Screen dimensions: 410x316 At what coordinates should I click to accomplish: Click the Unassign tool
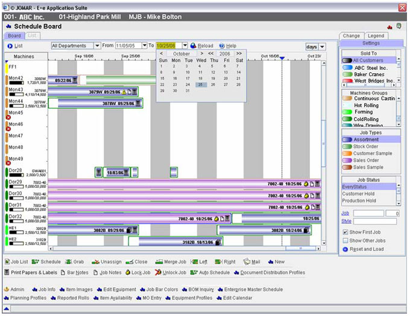107,262
